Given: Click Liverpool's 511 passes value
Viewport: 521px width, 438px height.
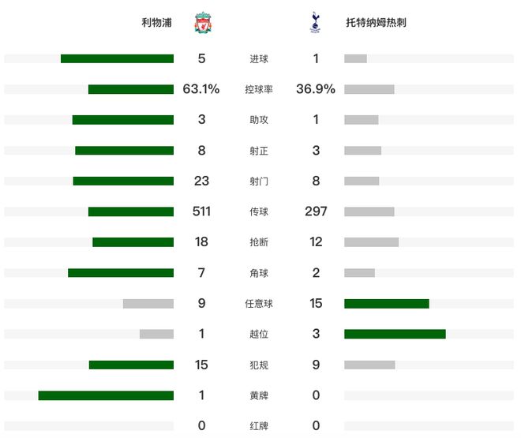Looking at the screenshot, I should point(201,212).
